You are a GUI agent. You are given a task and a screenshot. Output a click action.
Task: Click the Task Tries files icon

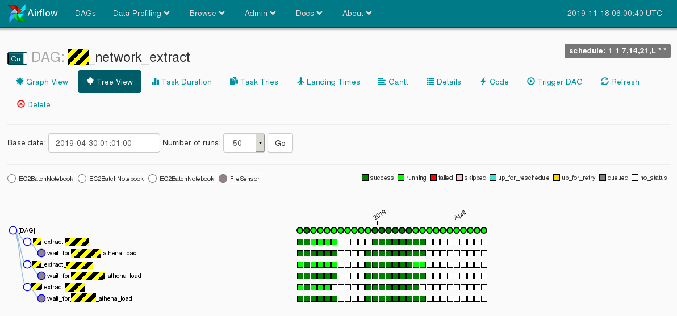click(x=233, y=82)
